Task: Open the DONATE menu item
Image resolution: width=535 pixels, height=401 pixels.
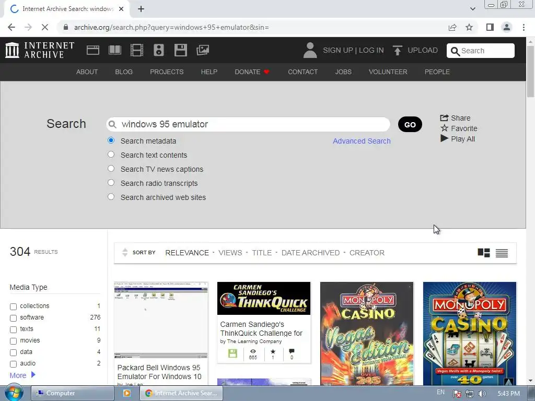Action: pos(252,72)
